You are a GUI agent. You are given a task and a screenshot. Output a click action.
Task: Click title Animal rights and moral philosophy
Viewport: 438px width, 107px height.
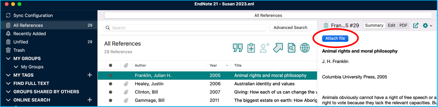point(360,51)
